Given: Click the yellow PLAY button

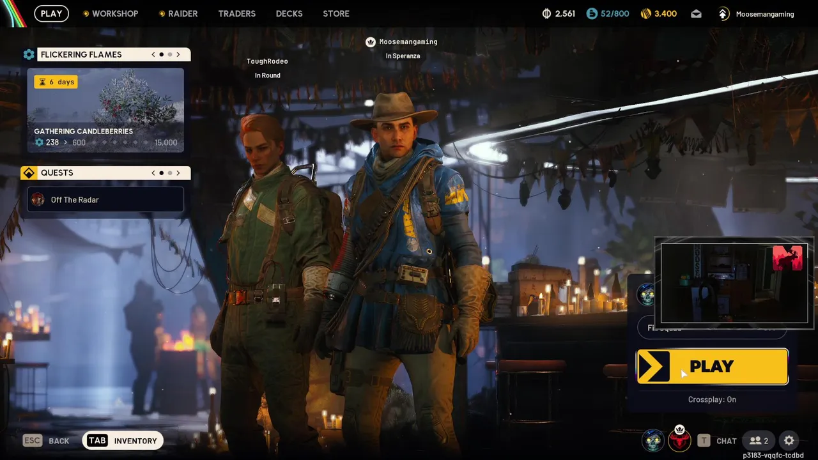Looking at the screenshot, I should [713, 367].
